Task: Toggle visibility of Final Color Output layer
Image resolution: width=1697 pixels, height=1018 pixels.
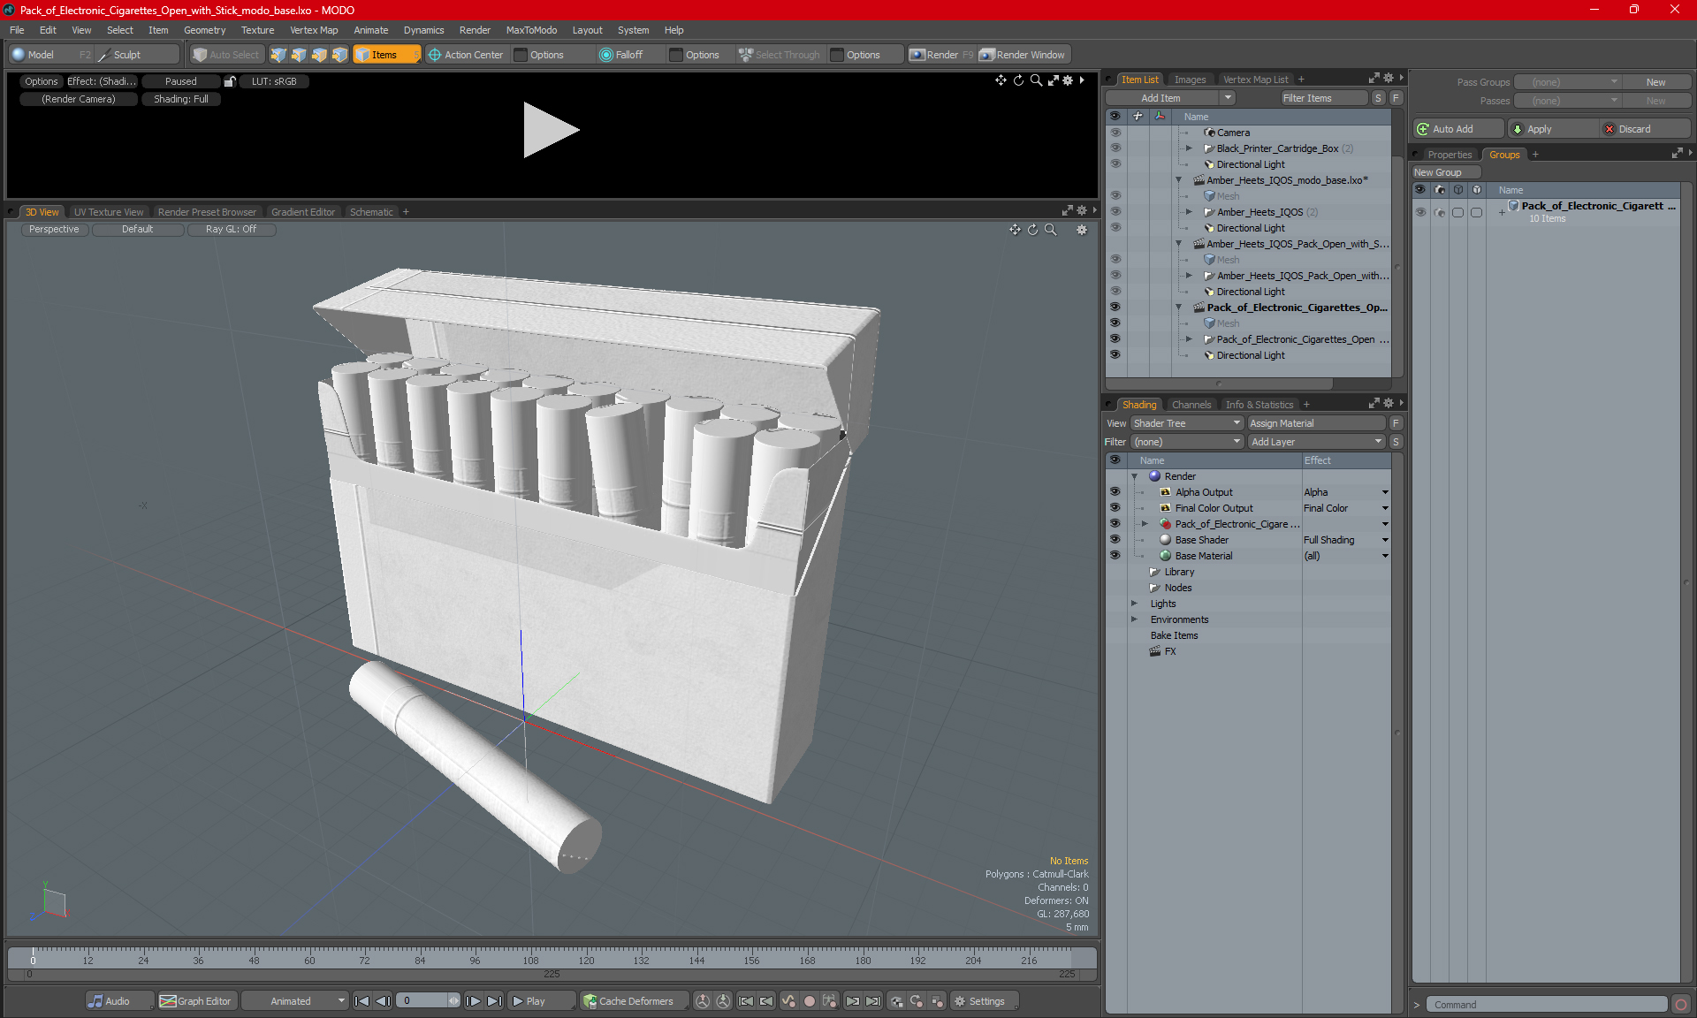Action: coord(1115,508)
